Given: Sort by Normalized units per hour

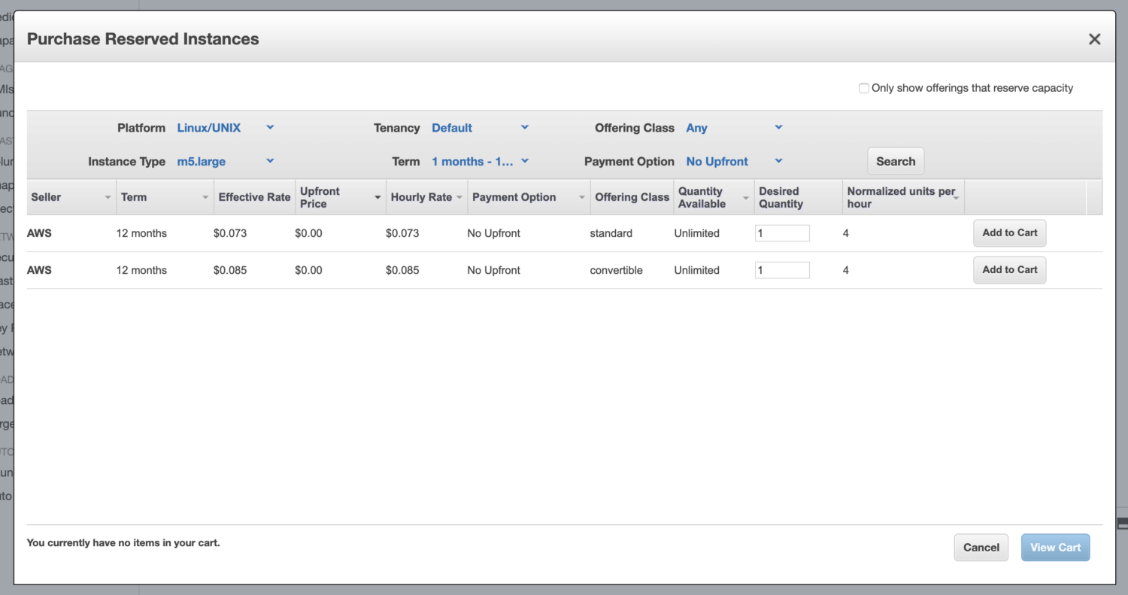Looking at the screenshot, I should coord(955,197).
